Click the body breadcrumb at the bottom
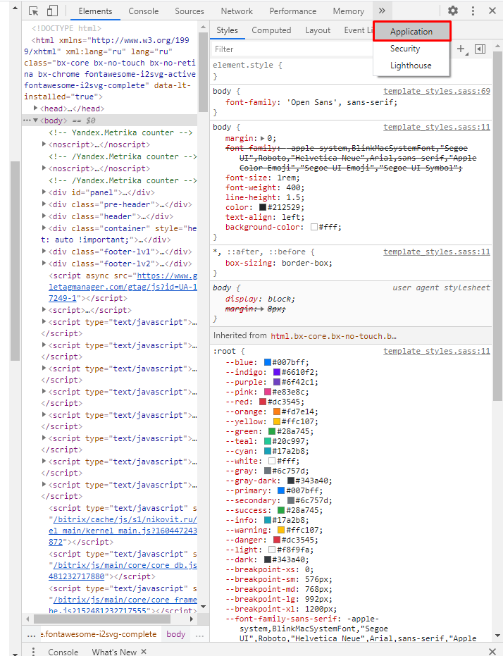This screenshot has width=503, height=656. click(175, 634)
